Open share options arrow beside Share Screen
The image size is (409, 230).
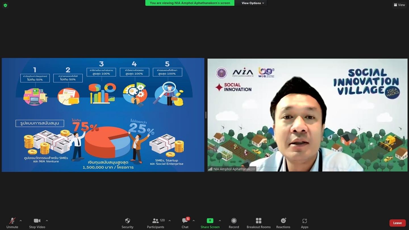220,221
